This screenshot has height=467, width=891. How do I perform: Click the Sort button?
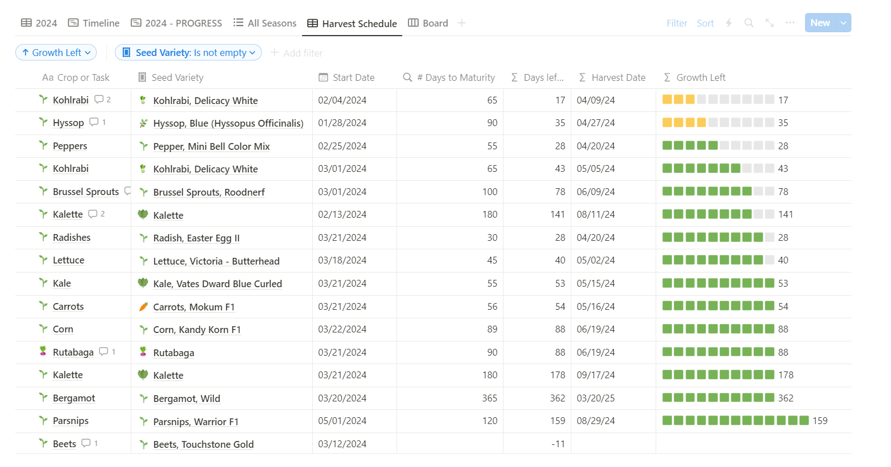(705, 23)
